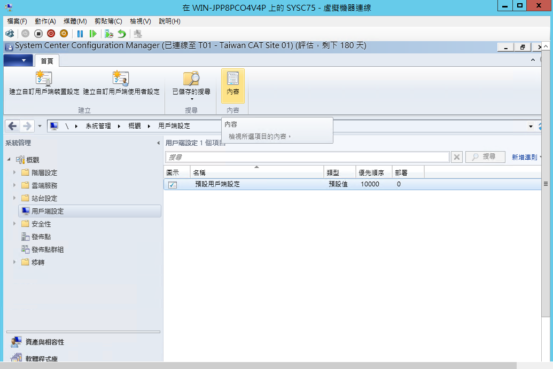The height and width of the screenshot is (369, 553).
Task: Open 已儲存的搜尋 dropdown
Action: (191, 85)
